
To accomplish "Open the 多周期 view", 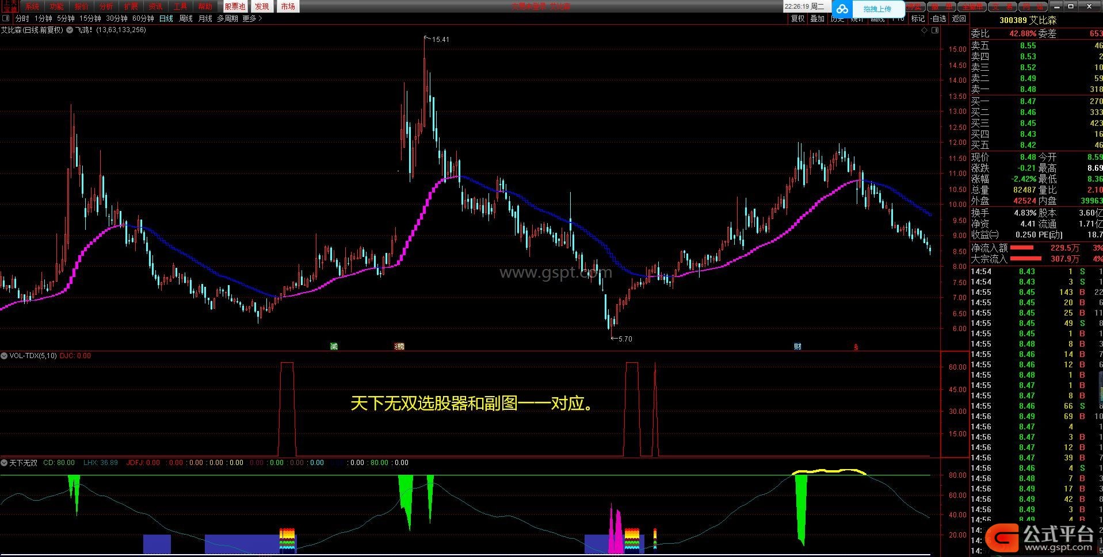I will click(x=227, y=18).
